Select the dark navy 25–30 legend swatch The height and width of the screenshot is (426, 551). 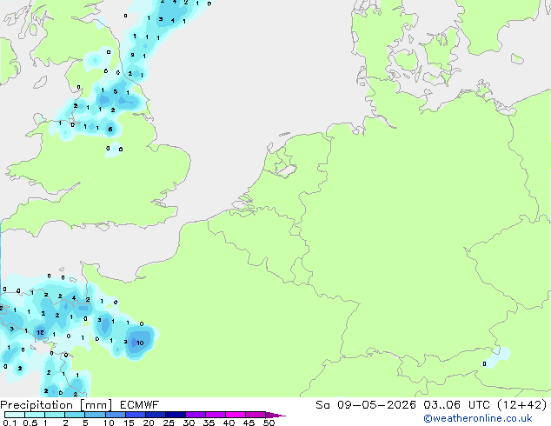click(x=176, y=415)
